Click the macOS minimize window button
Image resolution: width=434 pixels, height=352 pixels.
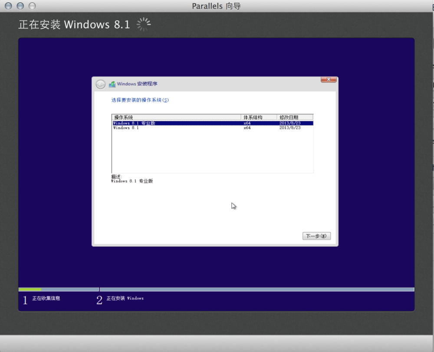20,6
